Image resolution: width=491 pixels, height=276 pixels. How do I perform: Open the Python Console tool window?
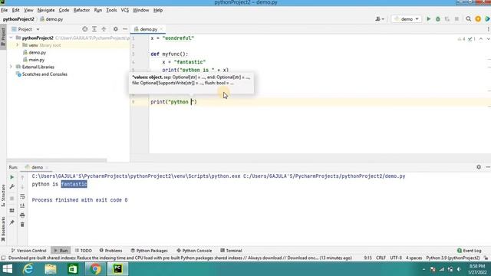194,251
